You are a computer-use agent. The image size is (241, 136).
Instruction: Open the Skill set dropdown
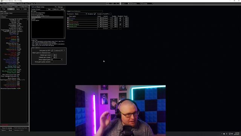tap(46, 7)
